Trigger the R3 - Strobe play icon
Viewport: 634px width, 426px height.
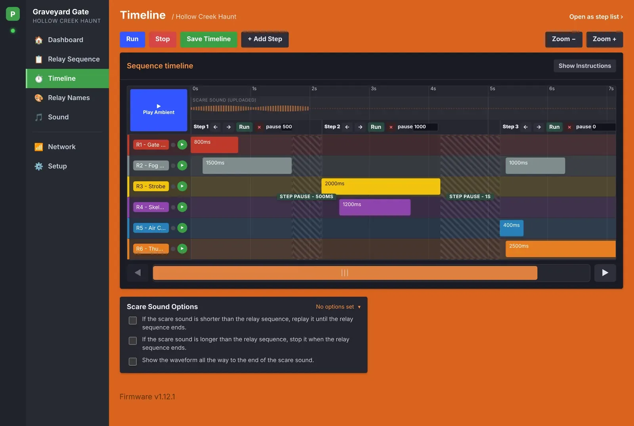tap(182, 186)
